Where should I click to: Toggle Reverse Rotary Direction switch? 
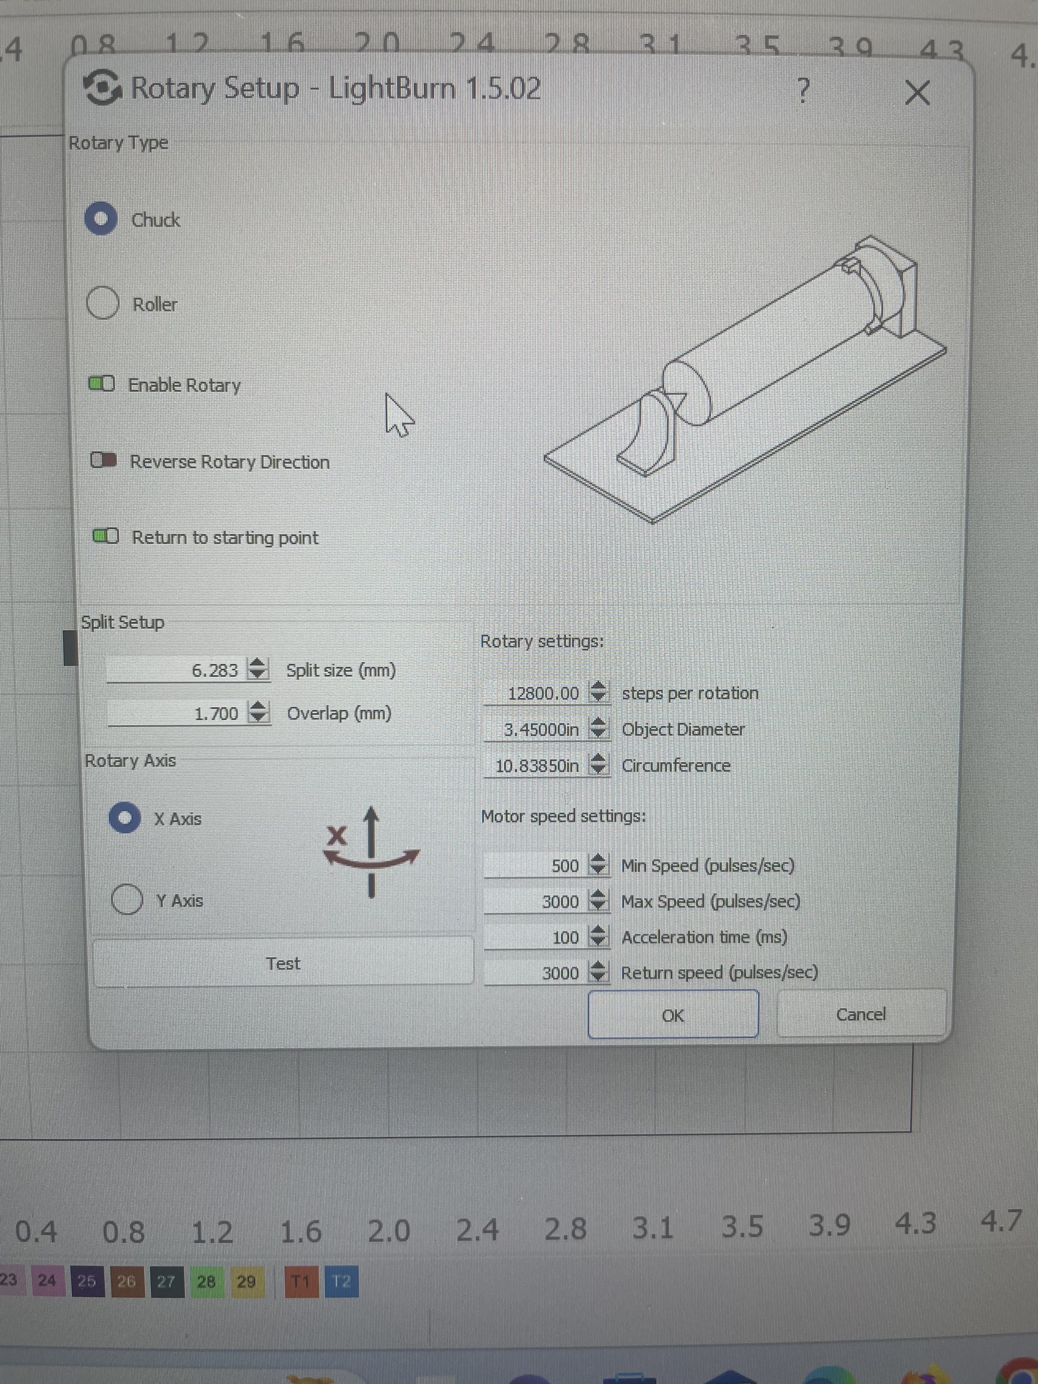(x=104, y=460)
